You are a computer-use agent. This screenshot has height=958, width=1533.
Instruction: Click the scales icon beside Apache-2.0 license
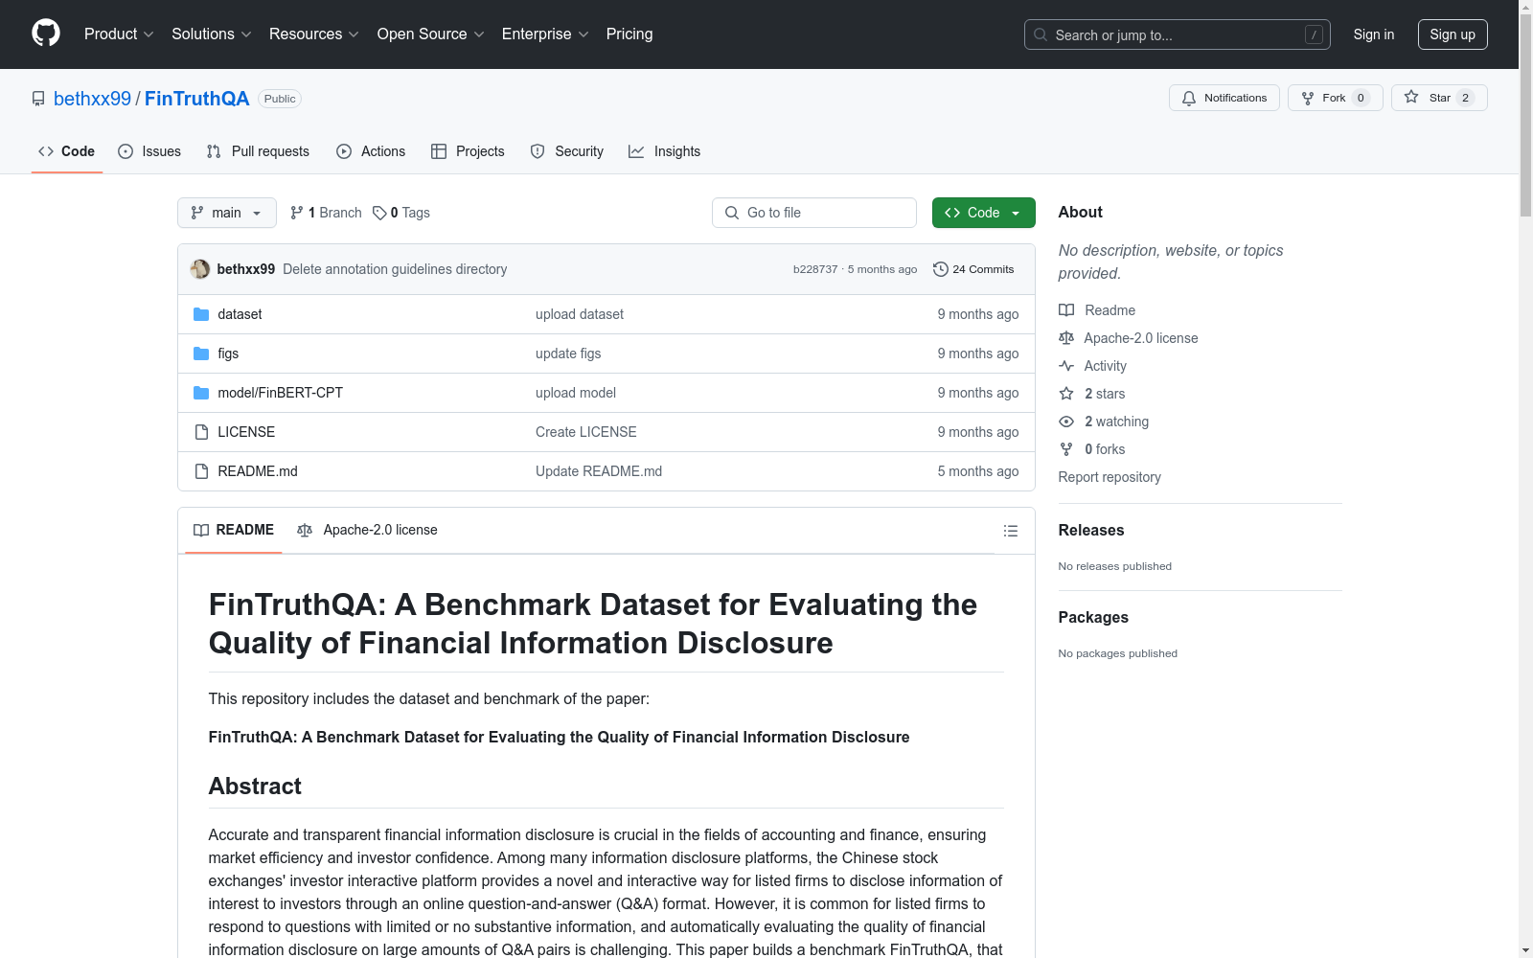(x=1066, y=338)
